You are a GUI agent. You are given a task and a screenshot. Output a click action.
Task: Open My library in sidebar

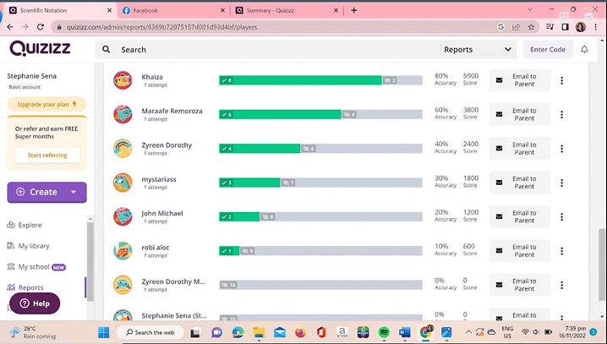click(28, 246)
